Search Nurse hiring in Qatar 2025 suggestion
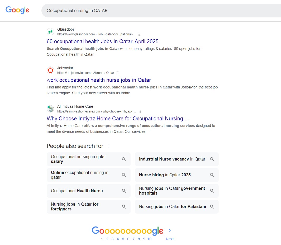The width and height of the screenshot is (281, 245). (x=177, y=175)
